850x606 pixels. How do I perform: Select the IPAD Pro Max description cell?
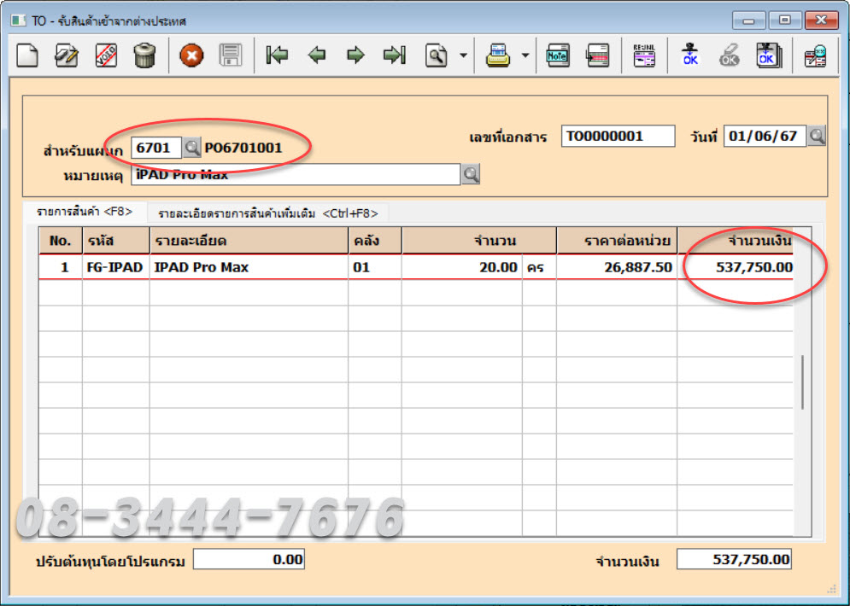click(249, 267)
